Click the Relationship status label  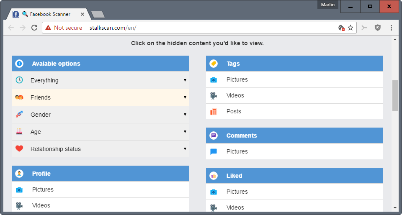pos(56,149)
